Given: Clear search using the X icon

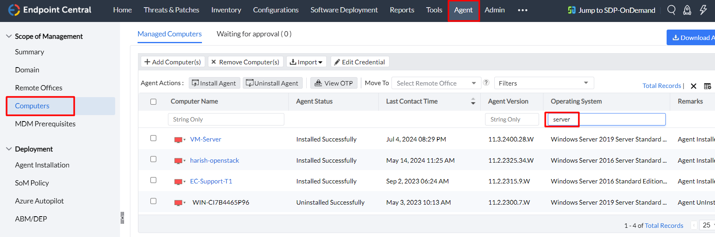Looking at the screenshot, I should 693,86.
